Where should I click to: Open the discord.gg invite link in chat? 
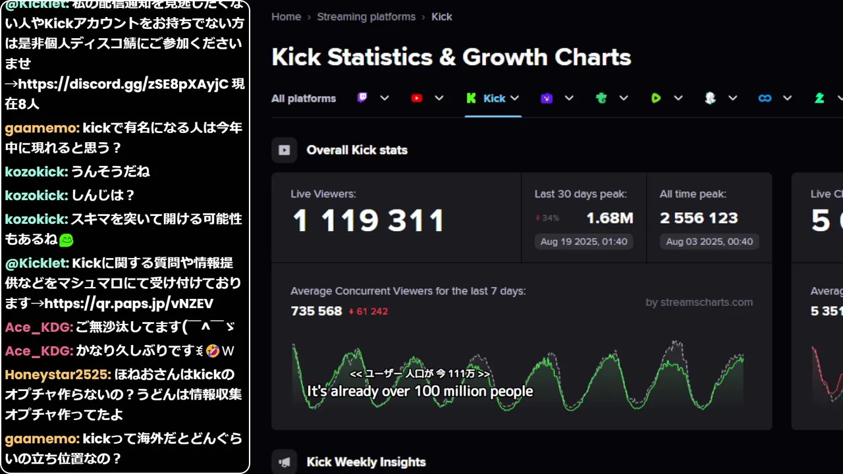(123, 84)
